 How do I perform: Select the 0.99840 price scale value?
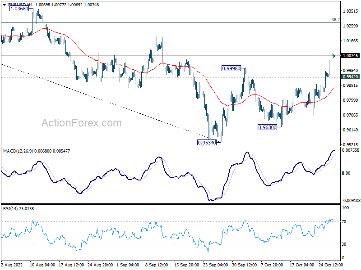[x=351, y=71]
